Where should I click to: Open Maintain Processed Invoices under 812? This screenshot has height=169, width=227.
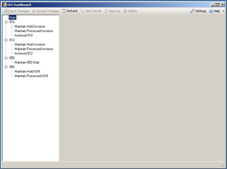(x=34, y=49)
